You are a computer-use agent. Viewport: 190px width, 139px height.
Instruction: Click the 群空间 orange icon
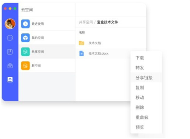[25, 66]
